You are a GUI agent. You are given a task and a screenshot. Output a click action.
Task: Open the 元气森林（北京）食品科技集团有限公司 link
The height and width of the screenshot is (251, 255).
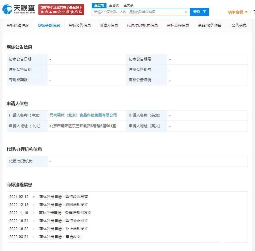tap(83, 115)
